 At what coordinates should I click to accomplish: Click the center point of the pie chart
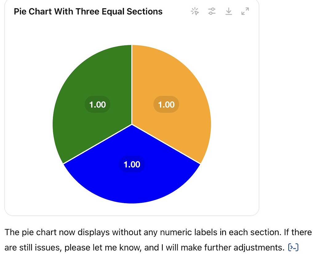132,124
